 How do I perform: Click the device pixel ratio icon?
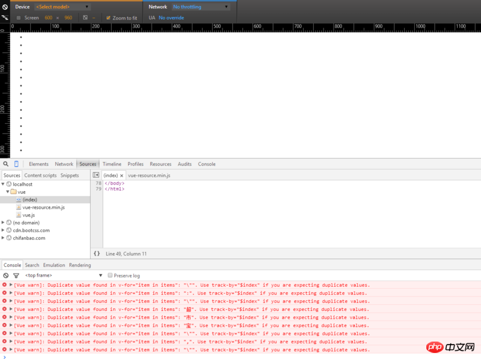click(85, 17)
